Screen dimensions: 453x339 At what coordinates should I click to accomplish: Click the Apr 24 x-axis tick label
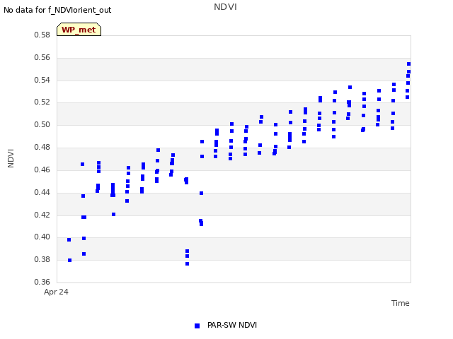click(56, 292)
